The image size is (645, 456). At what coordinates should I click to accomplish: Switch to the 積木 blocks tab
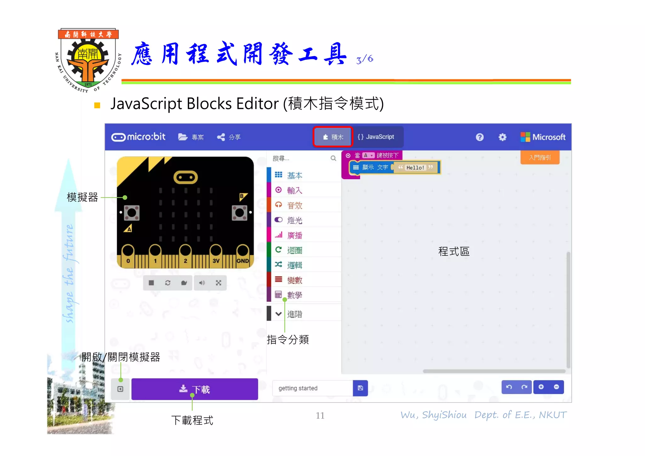click(333, 137)
